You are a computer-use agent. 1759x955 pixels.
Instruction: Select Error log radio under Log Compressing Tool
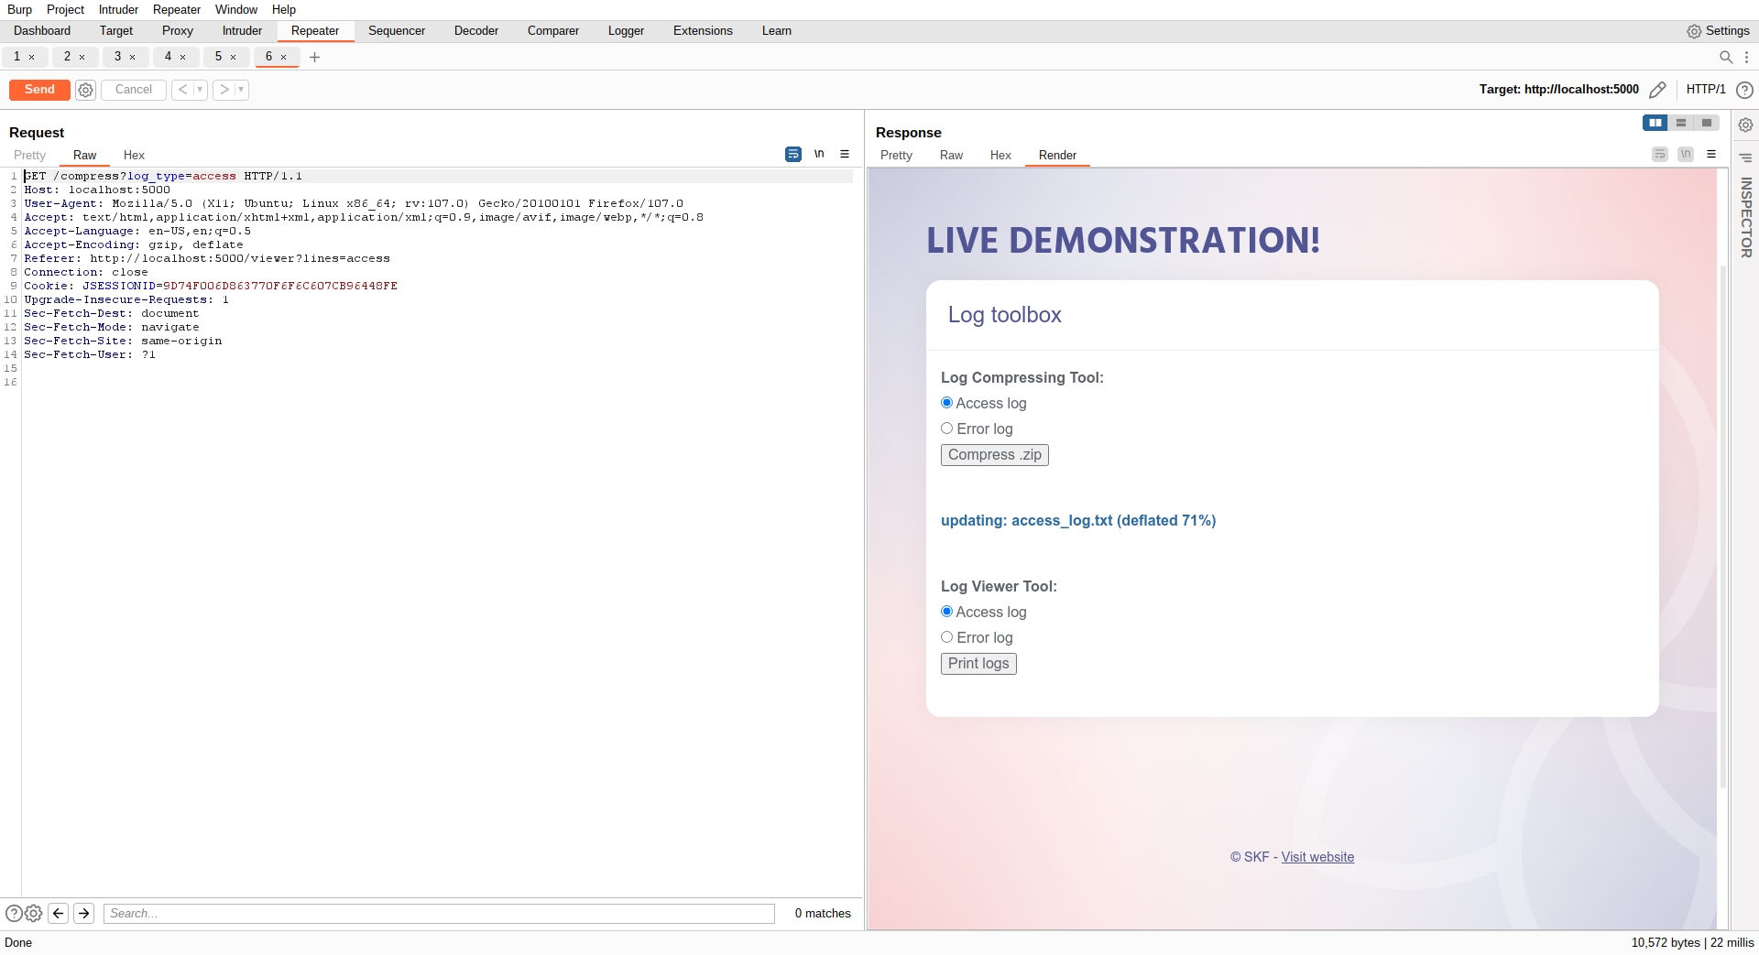(947, 429)
